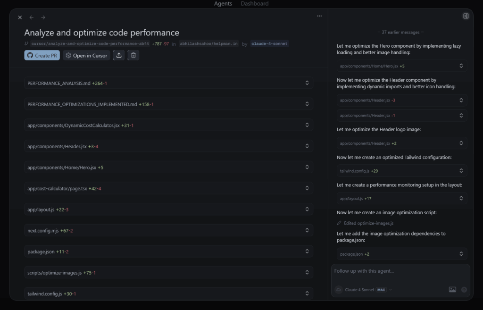Select the cursor/analyze-and-optimize-code-performance-abf4 branch name

point(90,44)
